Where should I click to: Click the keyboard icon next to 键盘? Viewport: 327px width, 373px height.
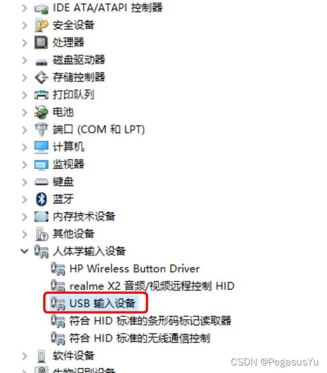pyautogui.click(x=41, y=182)
